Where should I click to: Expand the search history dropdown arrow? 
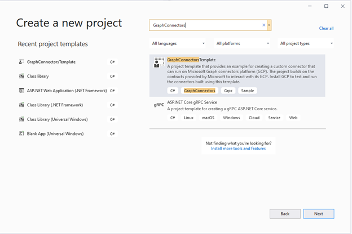tap(270, 25)
